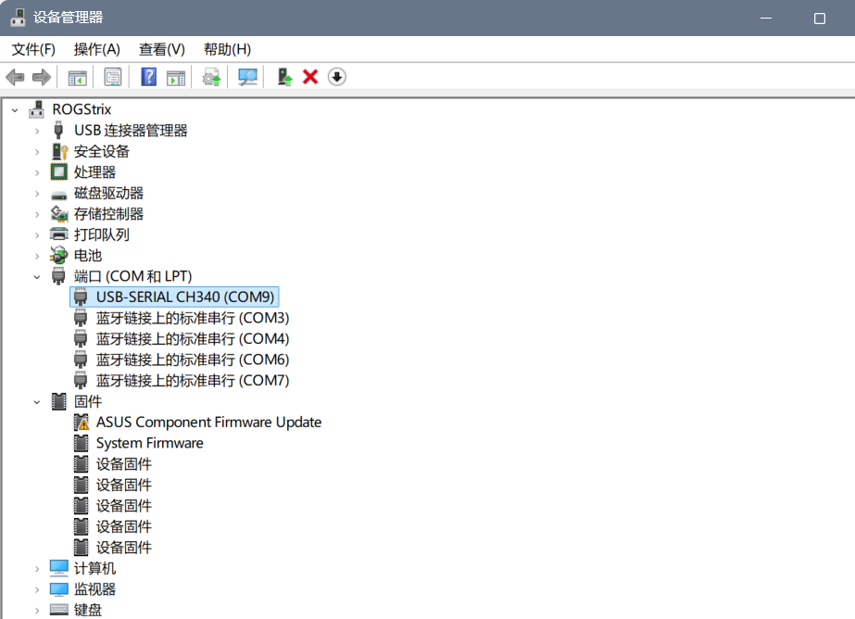Click show/hide console tree icon
This screenshot has width=855, height=619.
coord(78,77)
